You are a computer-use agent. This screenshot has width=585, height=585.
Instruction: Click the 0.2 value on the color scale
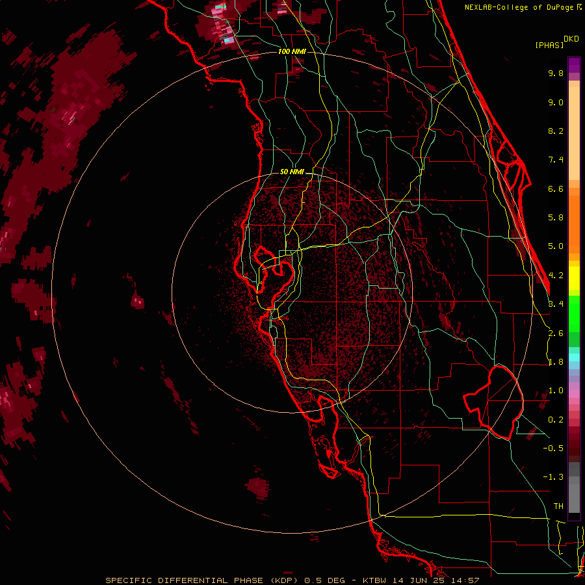coord(556,420)
